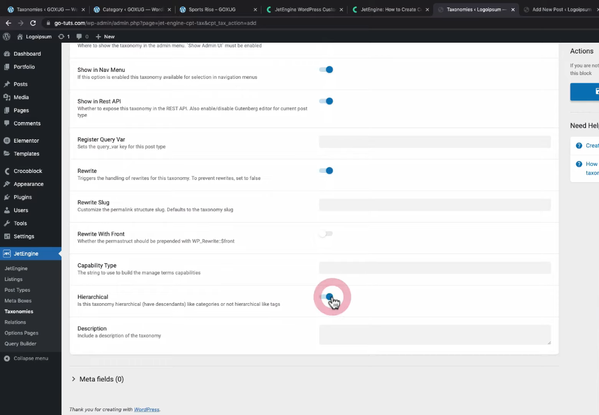Screen dimensions: 599x415
Task: Click the Elementor sidebar icon
Action: click(7, 140)
